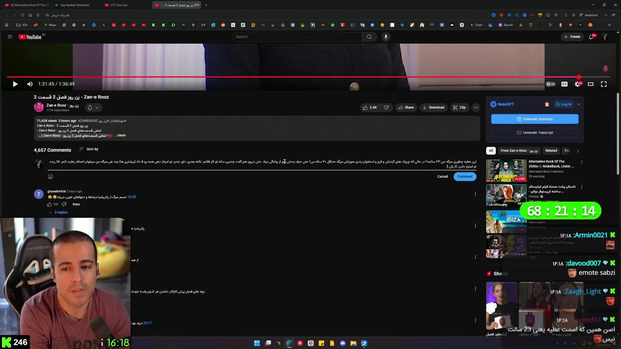Select From Zan-e Rooz chip
Viewport: 621px width, 349px height.
coord(519,151)
